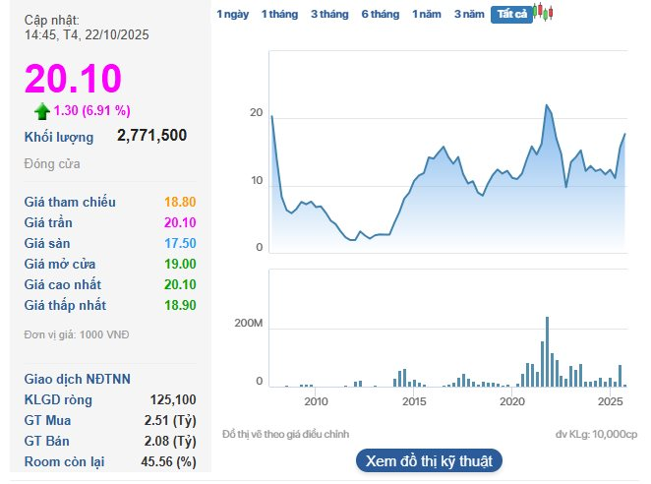The height and width of the screenshot is (484, 651).
Task: Select the '1 ngày' time range tab
Action: (233, 14)
